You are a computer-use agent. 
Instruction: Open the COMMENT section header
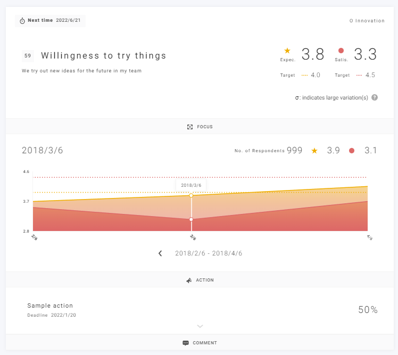coord(205,343)
